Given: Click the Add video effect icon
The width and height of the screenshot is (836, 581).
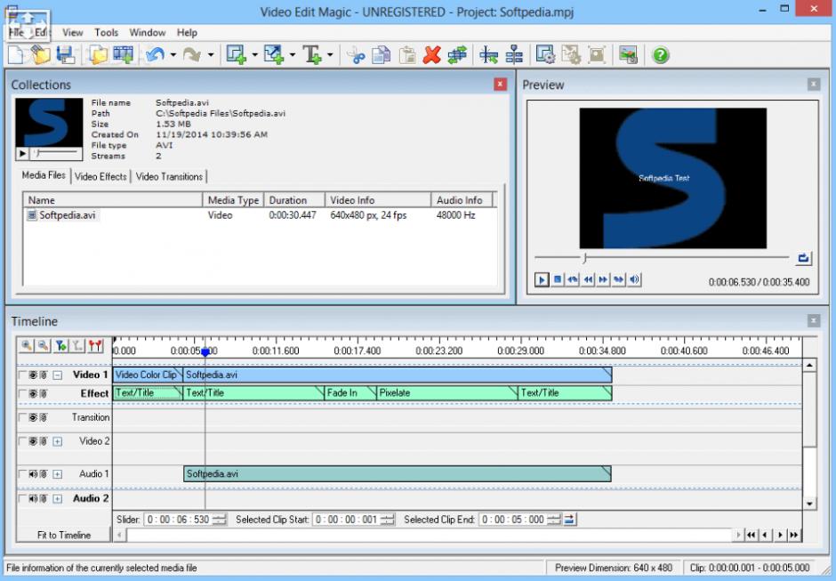Looking at the screenshot, I should (237, 55).
